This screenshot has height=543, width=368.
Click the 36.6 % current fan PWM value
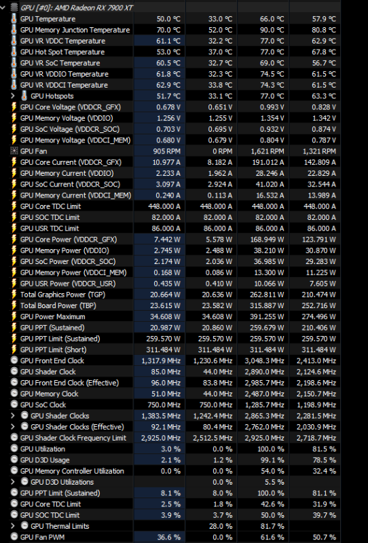169,538
